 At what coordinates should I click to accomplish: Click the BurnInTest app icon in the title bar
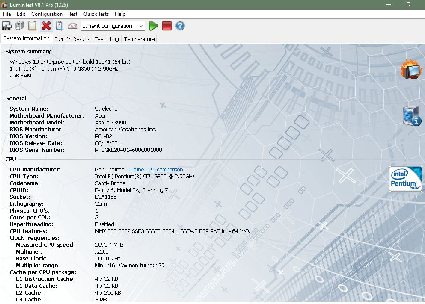coord(4,5)
